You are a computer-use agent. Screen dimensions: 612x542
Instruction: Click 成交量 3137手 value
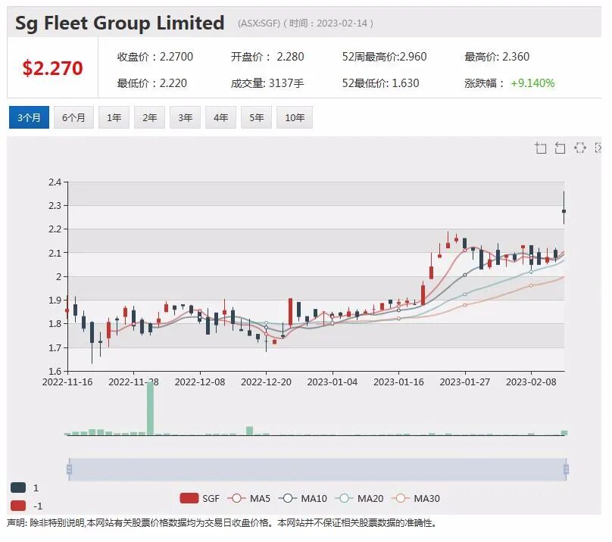[x=286, y=83]
